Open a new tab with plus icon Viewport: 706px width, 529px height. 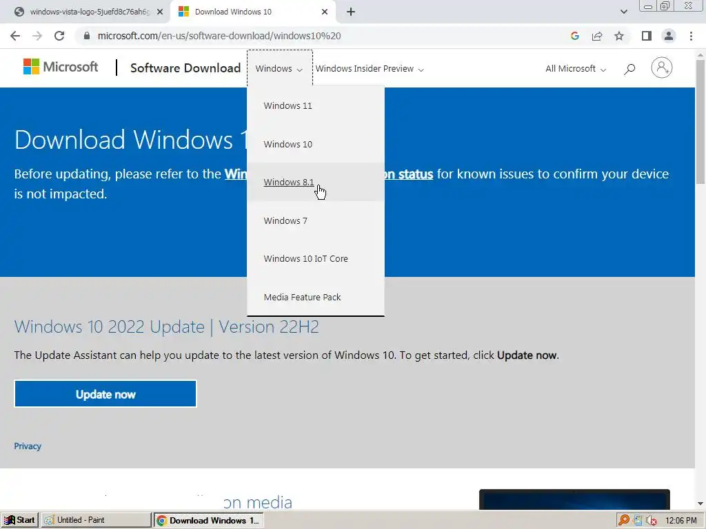coord(351,12)
